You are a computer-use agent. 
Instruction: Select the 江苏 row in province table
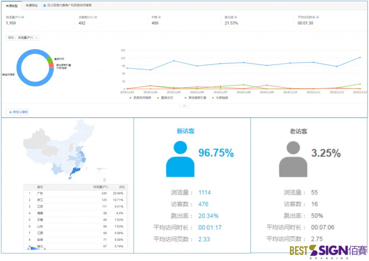[75, 207]
